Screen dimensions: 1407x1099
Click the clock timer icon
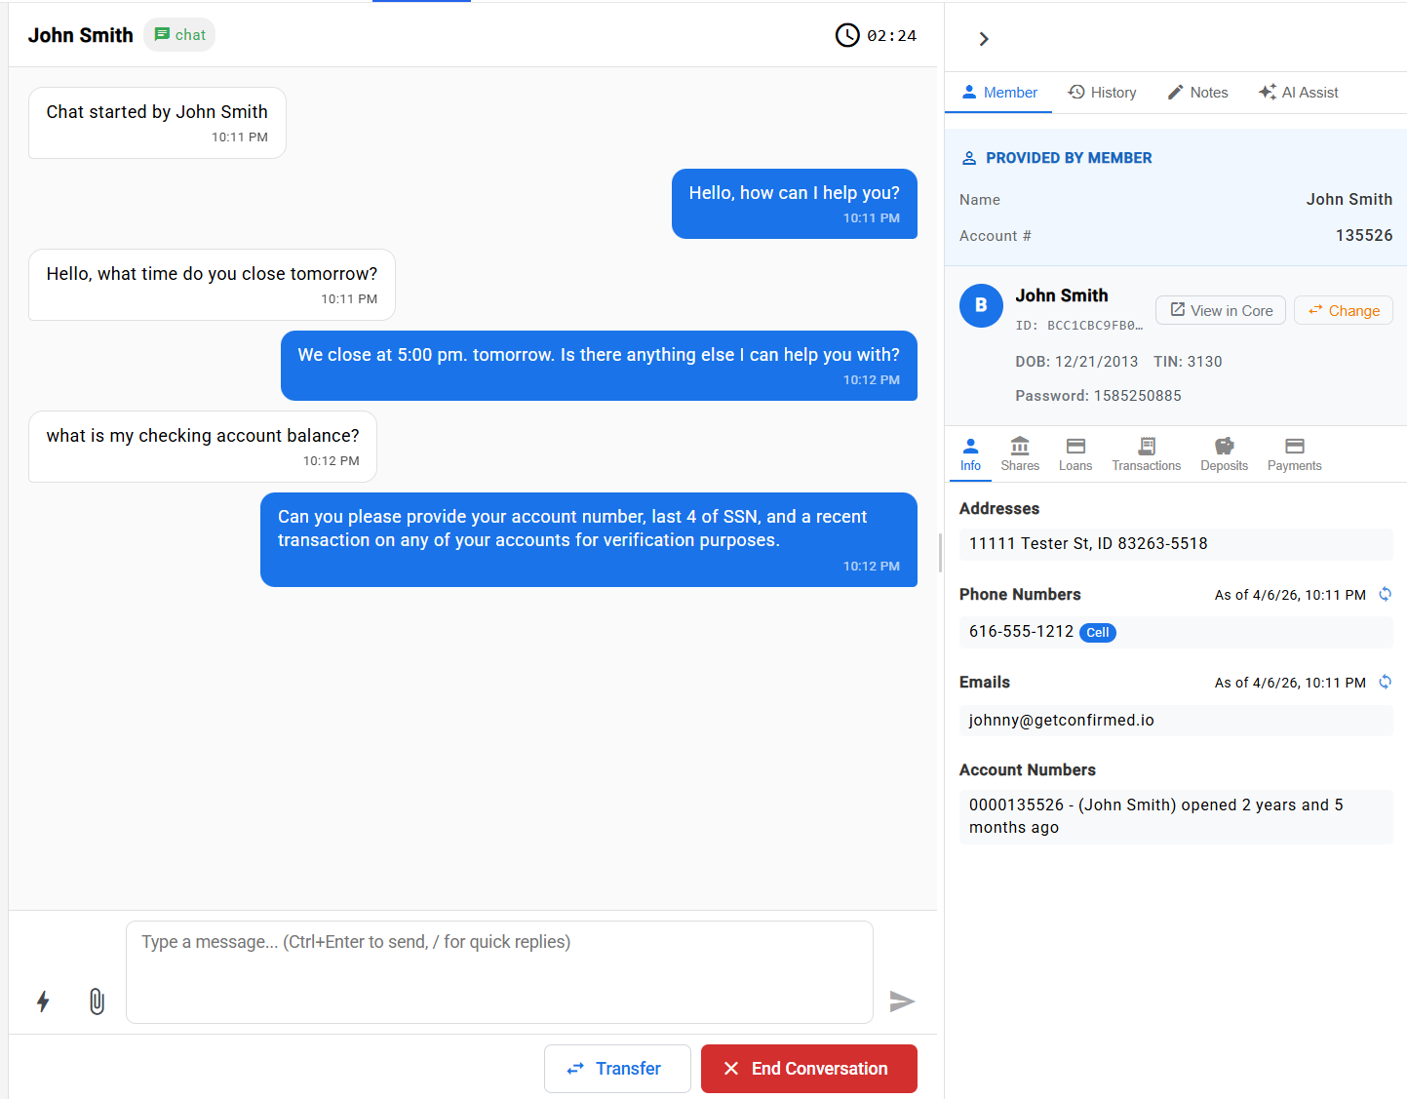pos(847,35)
